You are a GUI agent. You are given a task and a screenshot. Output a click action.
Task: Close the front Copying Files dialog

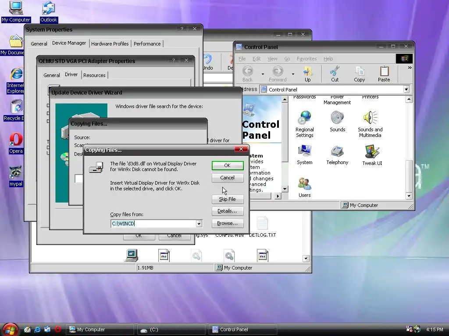pos(241,149)
